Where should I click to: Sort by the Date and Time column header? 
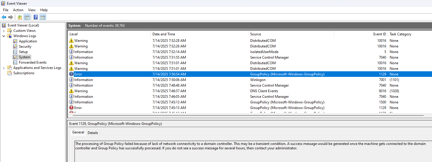click(200, 34)
